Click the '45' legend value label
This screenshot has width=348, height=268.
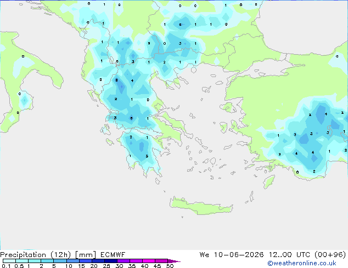[x=157, y=266]
